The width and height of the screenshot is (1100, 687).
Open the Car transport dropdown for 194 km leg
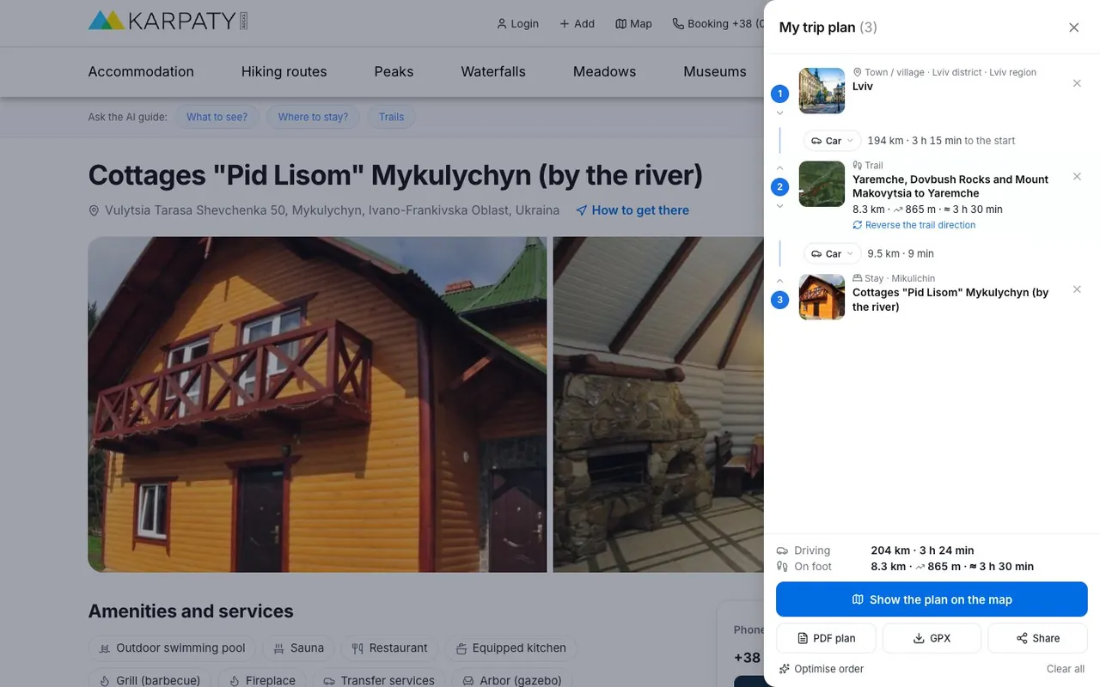click(x=832, y=140)
